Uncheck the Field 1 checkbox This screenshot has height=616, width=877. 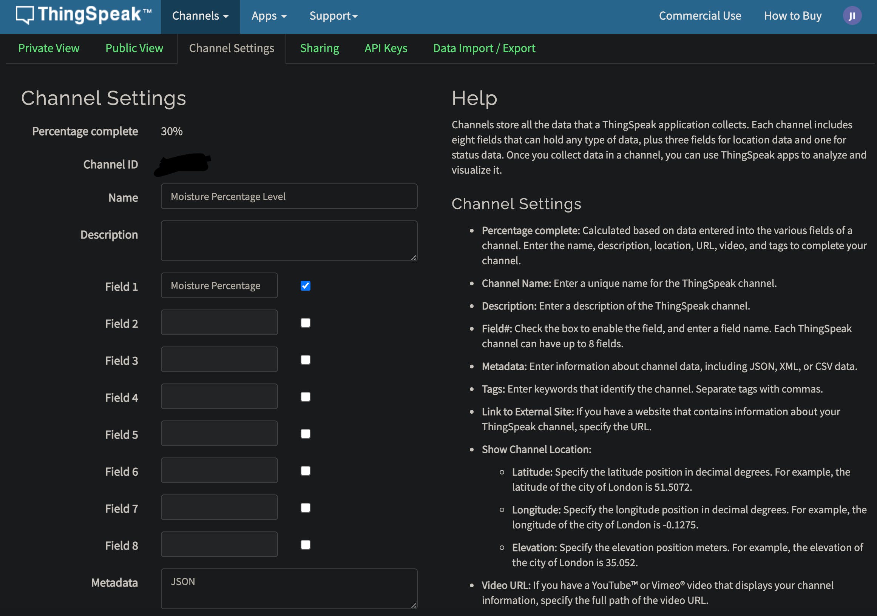305,286
